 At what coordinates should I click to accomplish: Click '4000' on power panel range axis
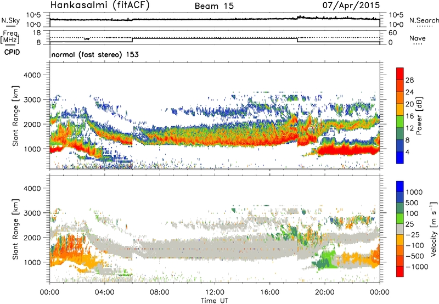click(x=32, y=75)
